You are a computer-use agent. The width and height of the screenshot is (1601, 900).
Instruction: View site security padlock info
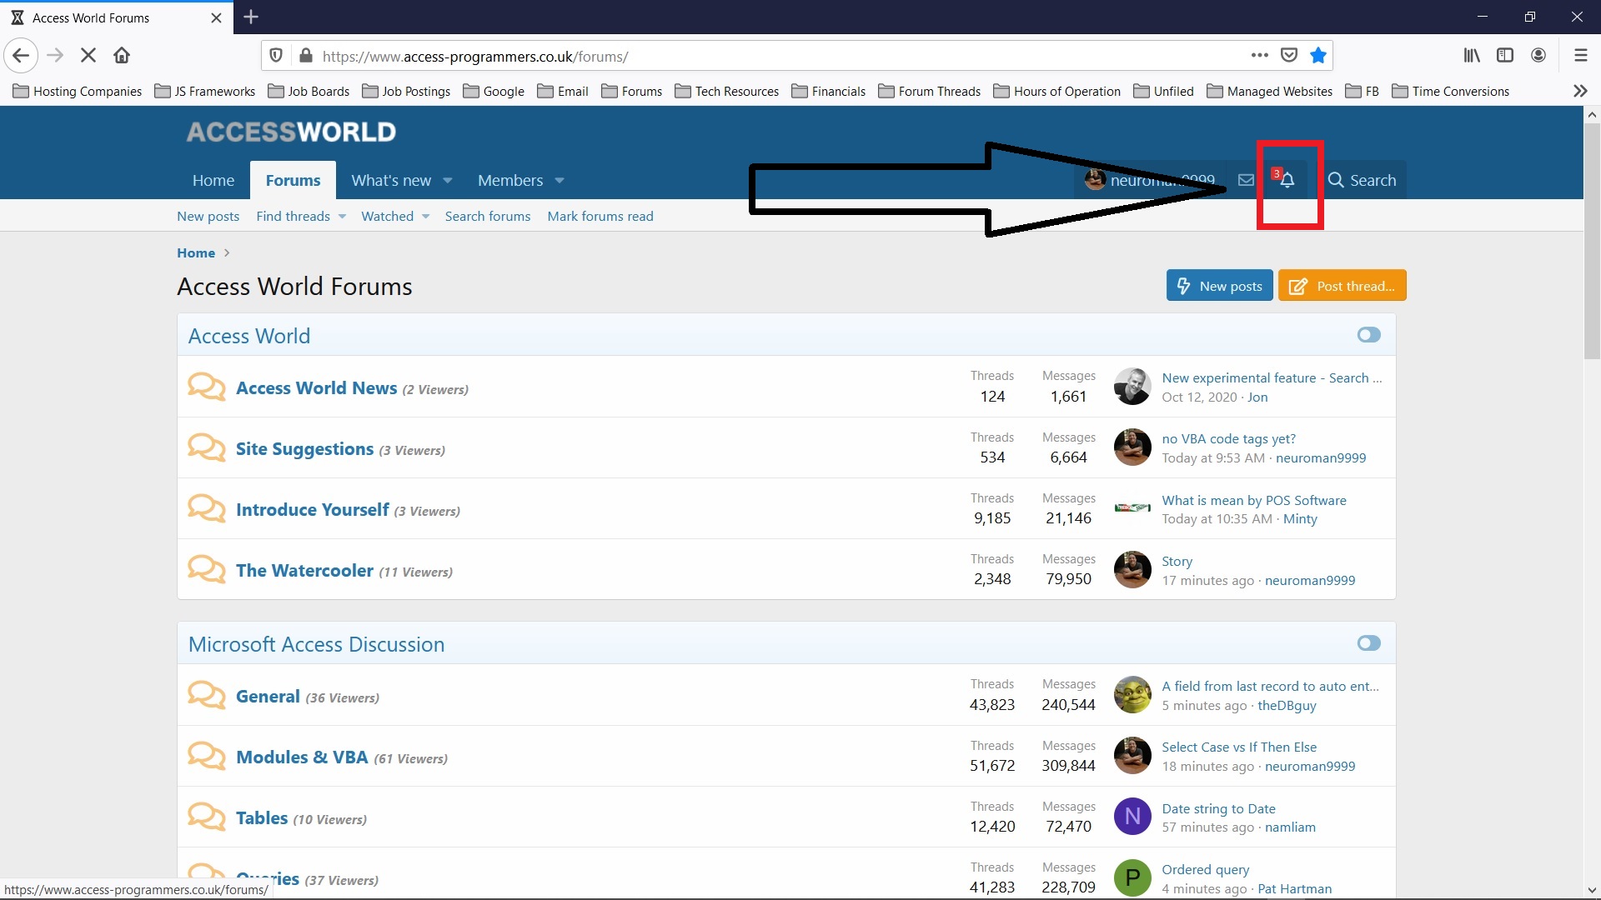tap(306, 56)
